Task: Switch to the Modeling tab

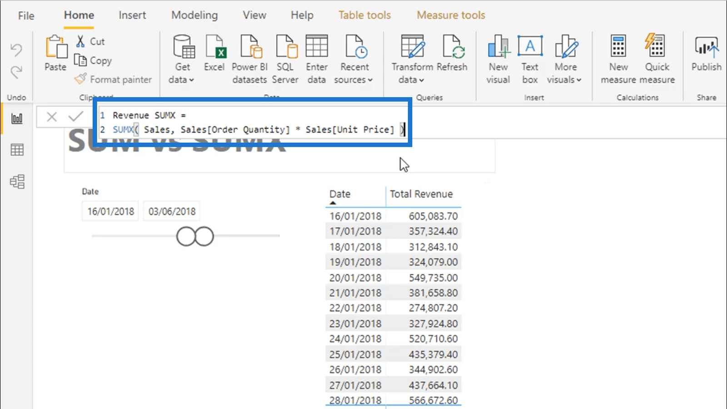Action: pos(194,15)
